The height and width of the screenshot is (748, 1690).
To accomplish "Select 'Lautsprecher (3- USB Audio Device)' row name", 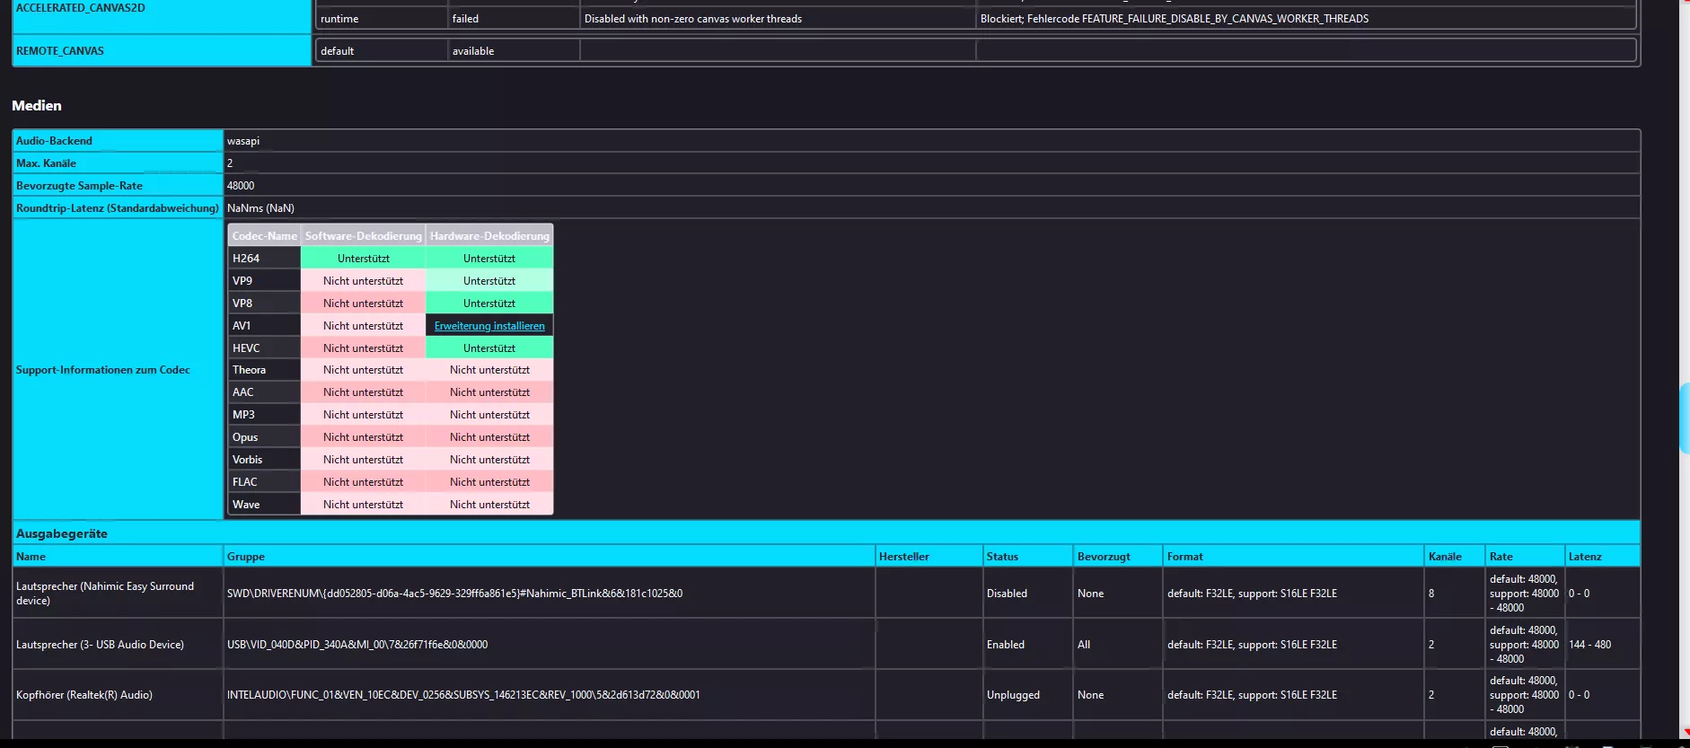I will click(100, 645).
